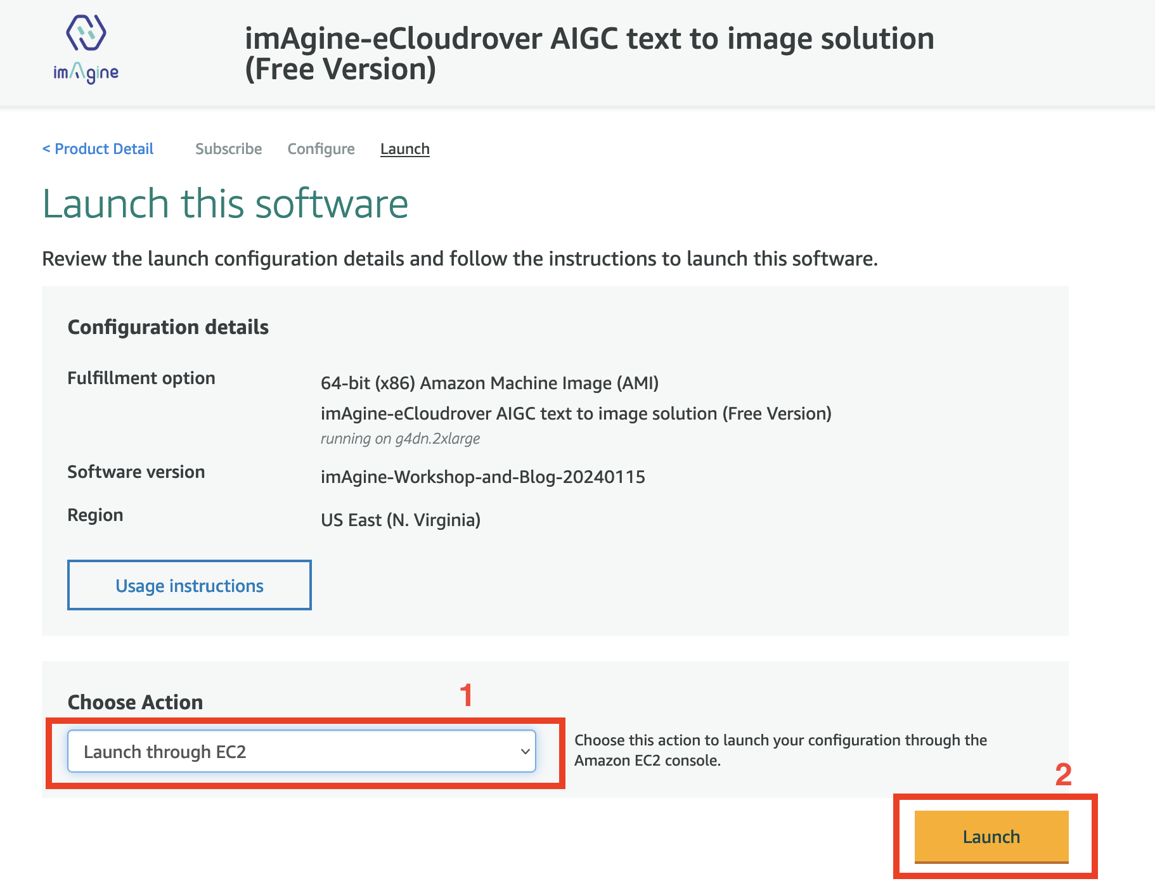Image resolution: width=1155 pixels, height=881 pixels.
Task: Select the underlined Launch step tab
Action: click(404, 149)
